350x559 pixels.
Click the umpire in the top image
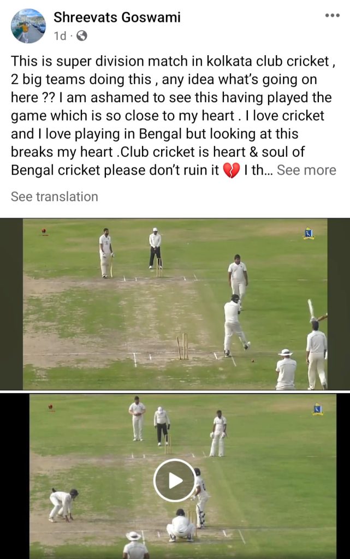coord(155,248)
